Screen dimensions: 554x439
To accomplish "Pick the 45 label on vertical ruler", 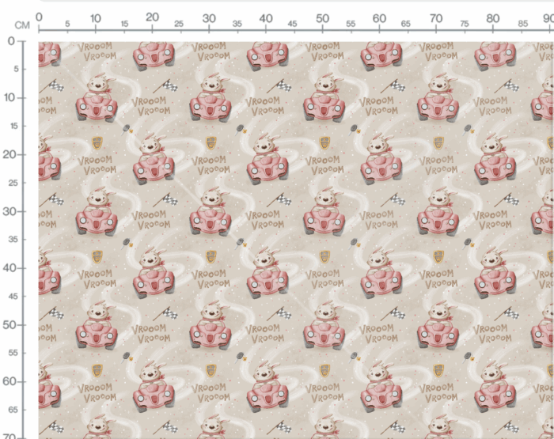I will (x=13, y=297).
